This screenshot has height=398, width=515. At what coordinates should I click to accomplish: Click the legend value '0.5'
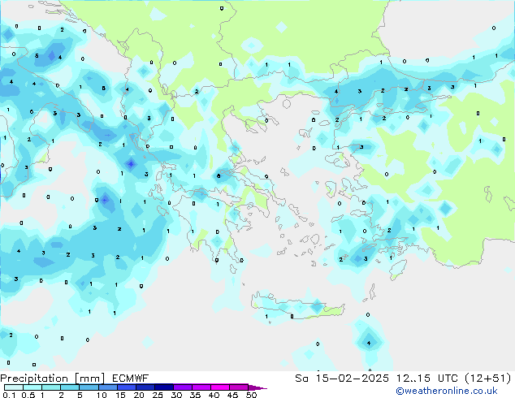[28, 395]
